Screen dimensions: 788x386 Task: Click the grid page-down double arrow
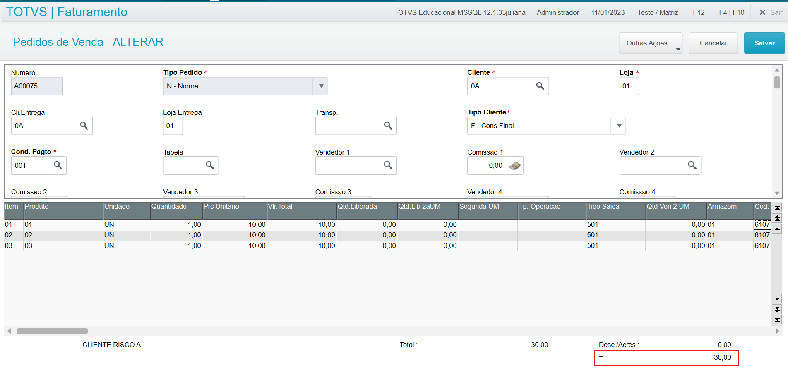tap(777, 309)
